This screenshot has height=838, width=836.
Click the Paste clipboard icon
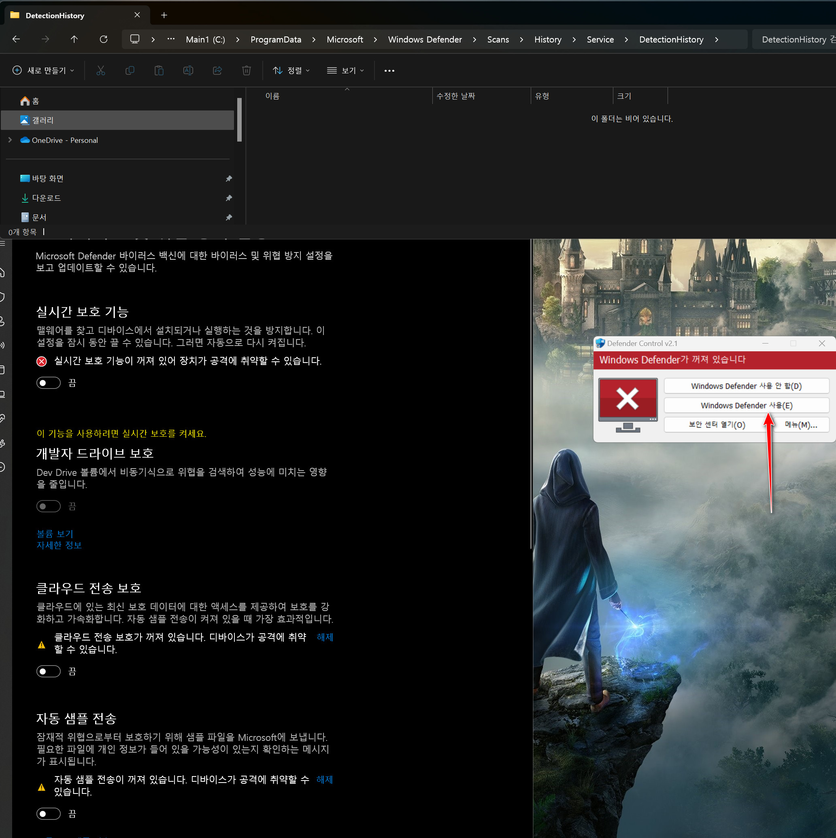click(x=159, y=70)
